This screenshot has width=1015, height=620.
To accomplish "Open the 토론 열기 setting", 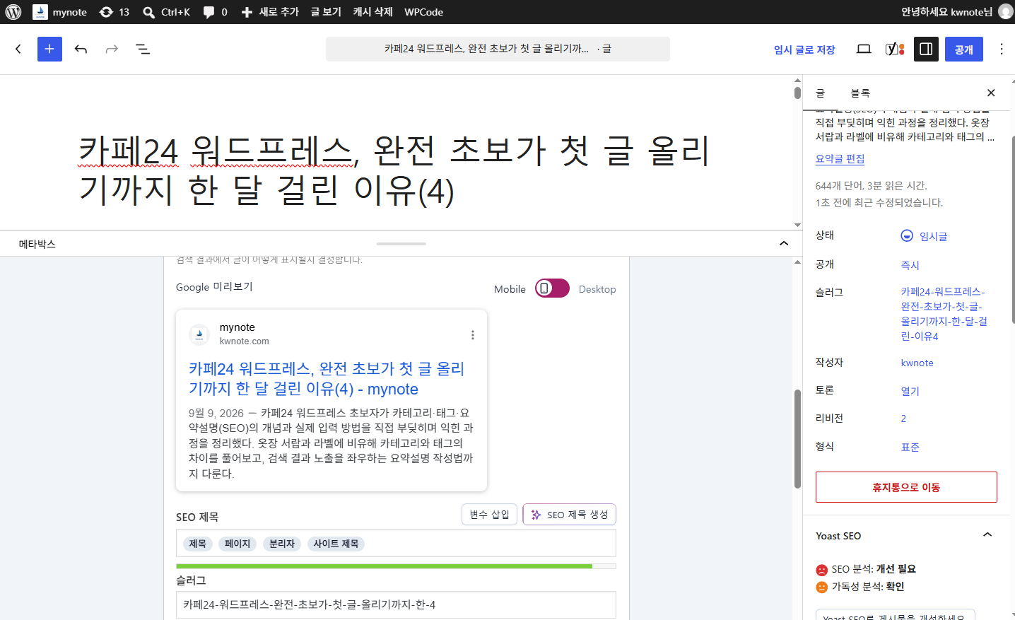I will pos(910,391).
